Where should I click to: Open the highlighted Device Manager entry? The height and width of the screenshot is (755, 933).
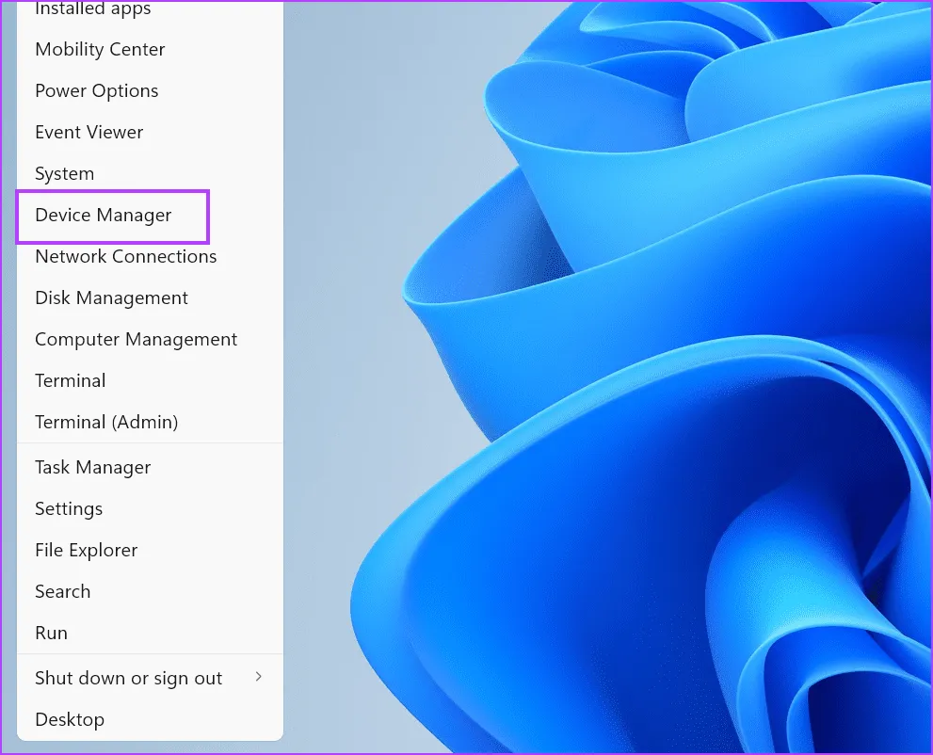click(104, 216)
